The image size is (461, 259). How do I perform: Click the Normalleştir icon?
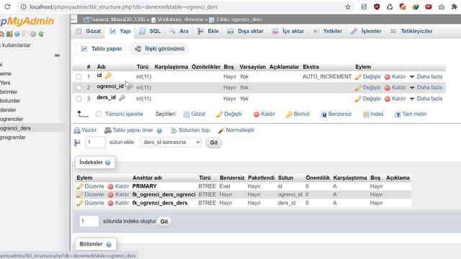pos(221,130)
